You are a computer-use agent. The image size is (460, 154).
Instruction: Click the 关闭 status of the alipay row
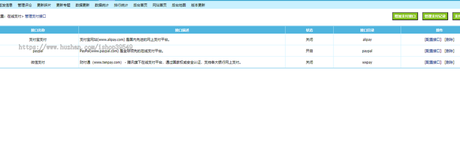(309, 39)
